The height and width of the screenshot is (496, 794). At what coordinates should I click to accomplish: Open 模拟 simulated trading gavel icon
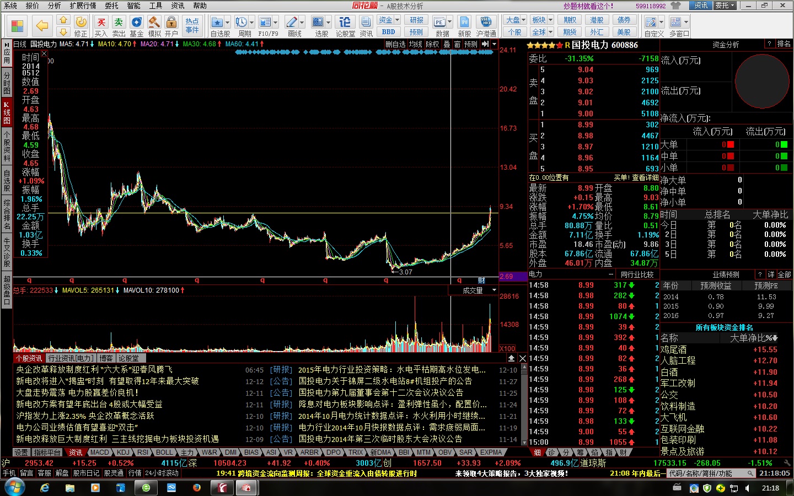[154, 22]
